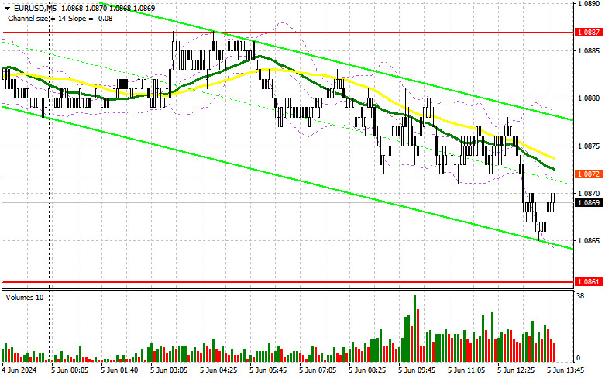Screen dimensions: 605x379
Task: Select the red 1.0887 price level label
Action: 589,33
